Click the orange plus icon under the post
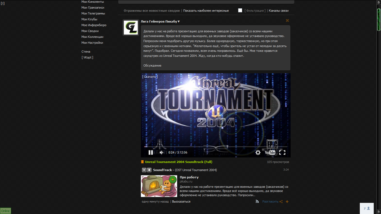The width and height of the screenshot is (381, 214). click(x=287, y=201)
